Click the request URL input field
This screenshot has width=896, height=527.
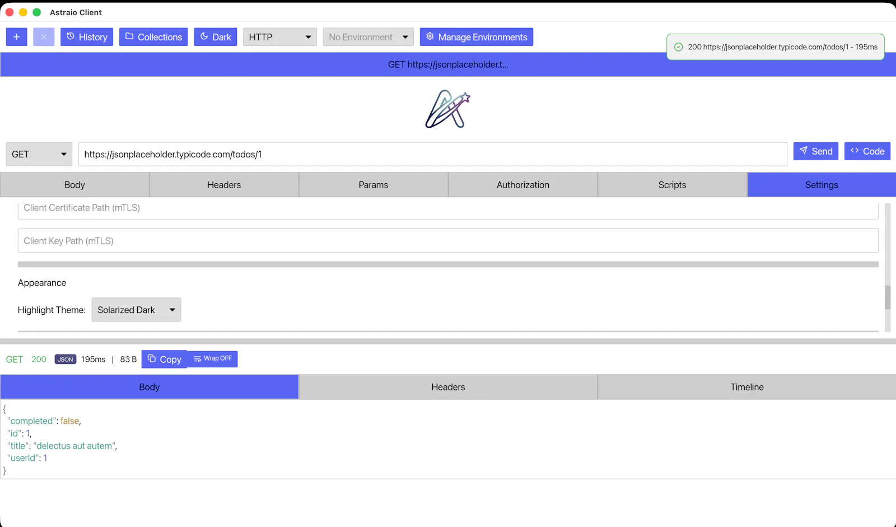click(x=433, y=154)
